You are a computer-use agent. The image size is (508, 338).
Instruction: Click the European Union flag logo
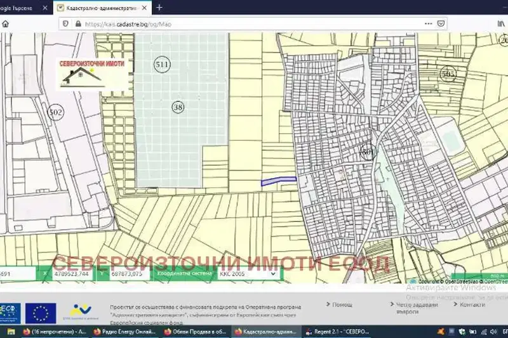pyautogui.click(x=41, y=313)
